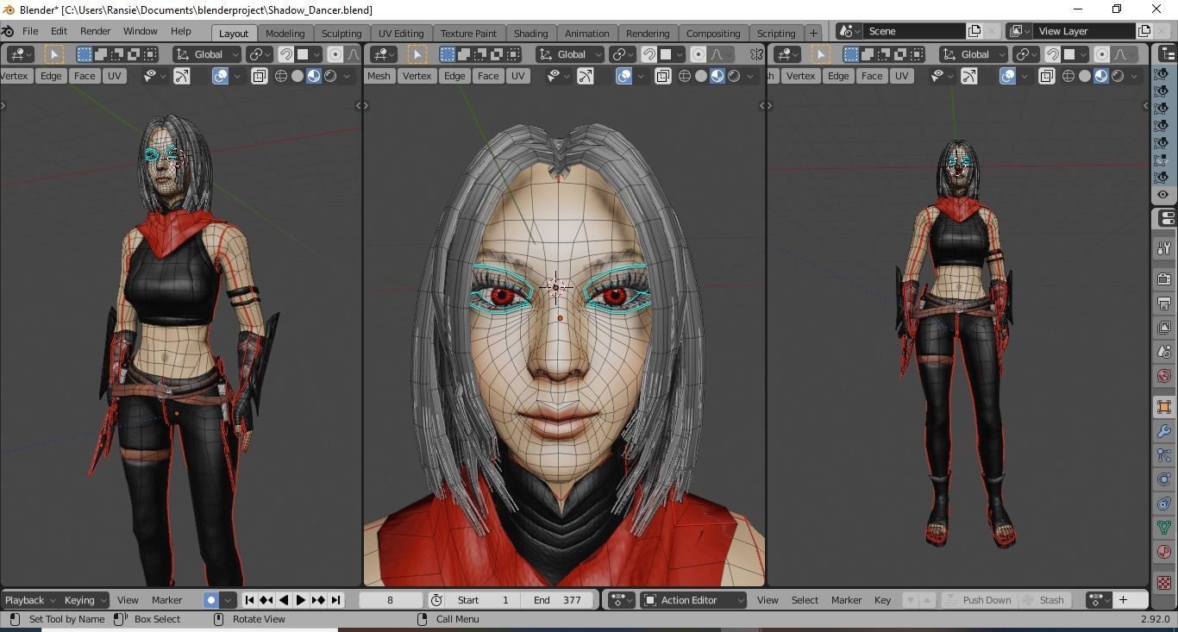Click the mirror butterfly icon in middle viewport

pyautogui.click(x=756, y=54)
